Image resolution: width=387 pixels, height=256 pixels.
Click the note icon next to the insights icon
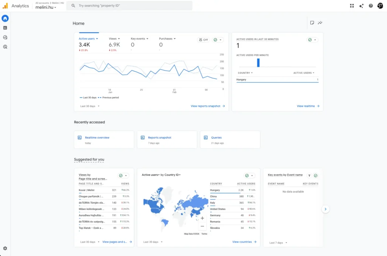pos(312,23)
